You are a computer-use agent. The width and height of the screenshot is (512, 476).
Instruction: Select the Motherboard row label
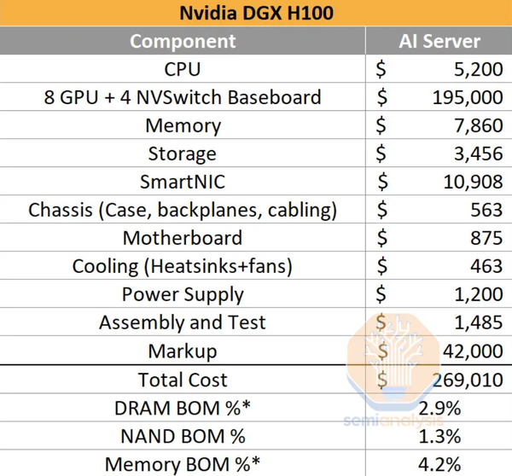point(183,238)
